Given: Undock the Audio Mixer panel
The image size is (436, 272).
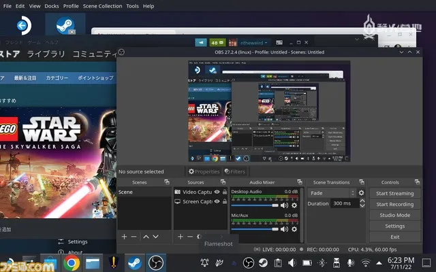Looking at the screenshot, I should tap(300, 182).
